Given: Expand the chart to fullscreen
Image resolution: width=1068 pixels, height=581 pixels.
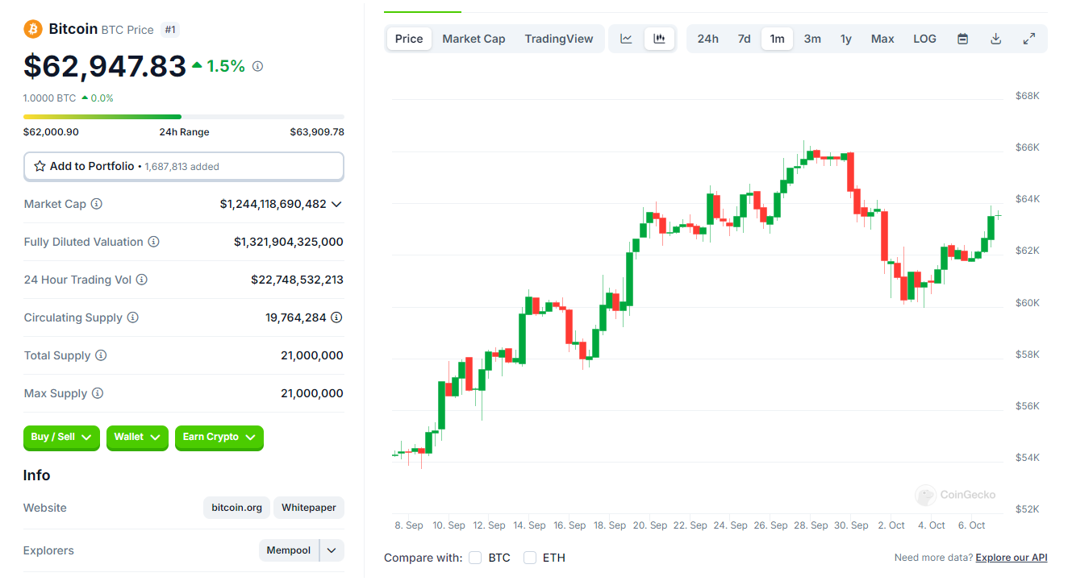Looking at the screenshot, I should click(1028, 39).
